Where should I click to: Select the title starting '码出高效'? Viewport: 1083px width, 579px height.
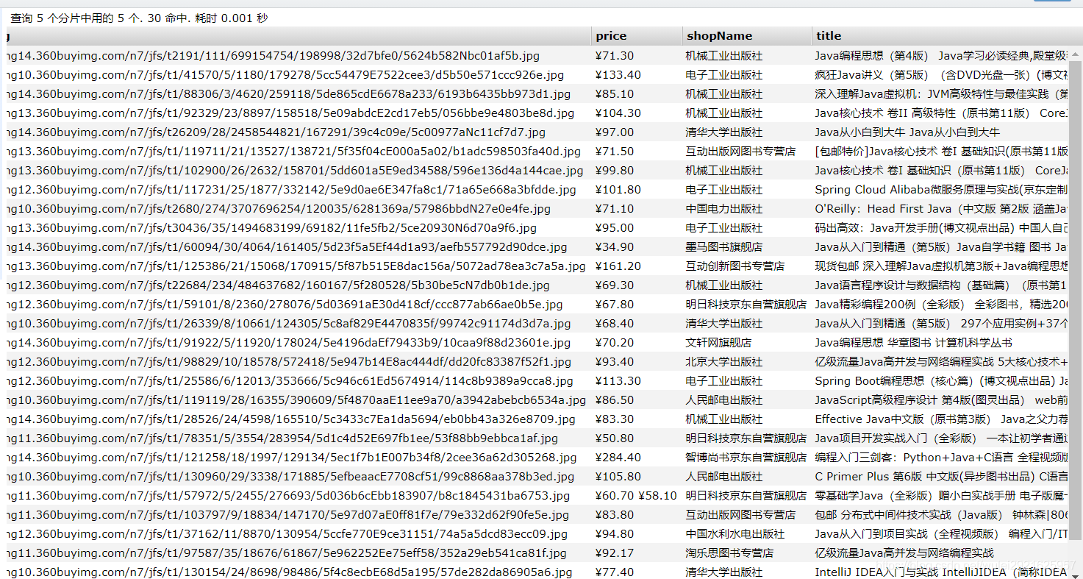(941, 228)
